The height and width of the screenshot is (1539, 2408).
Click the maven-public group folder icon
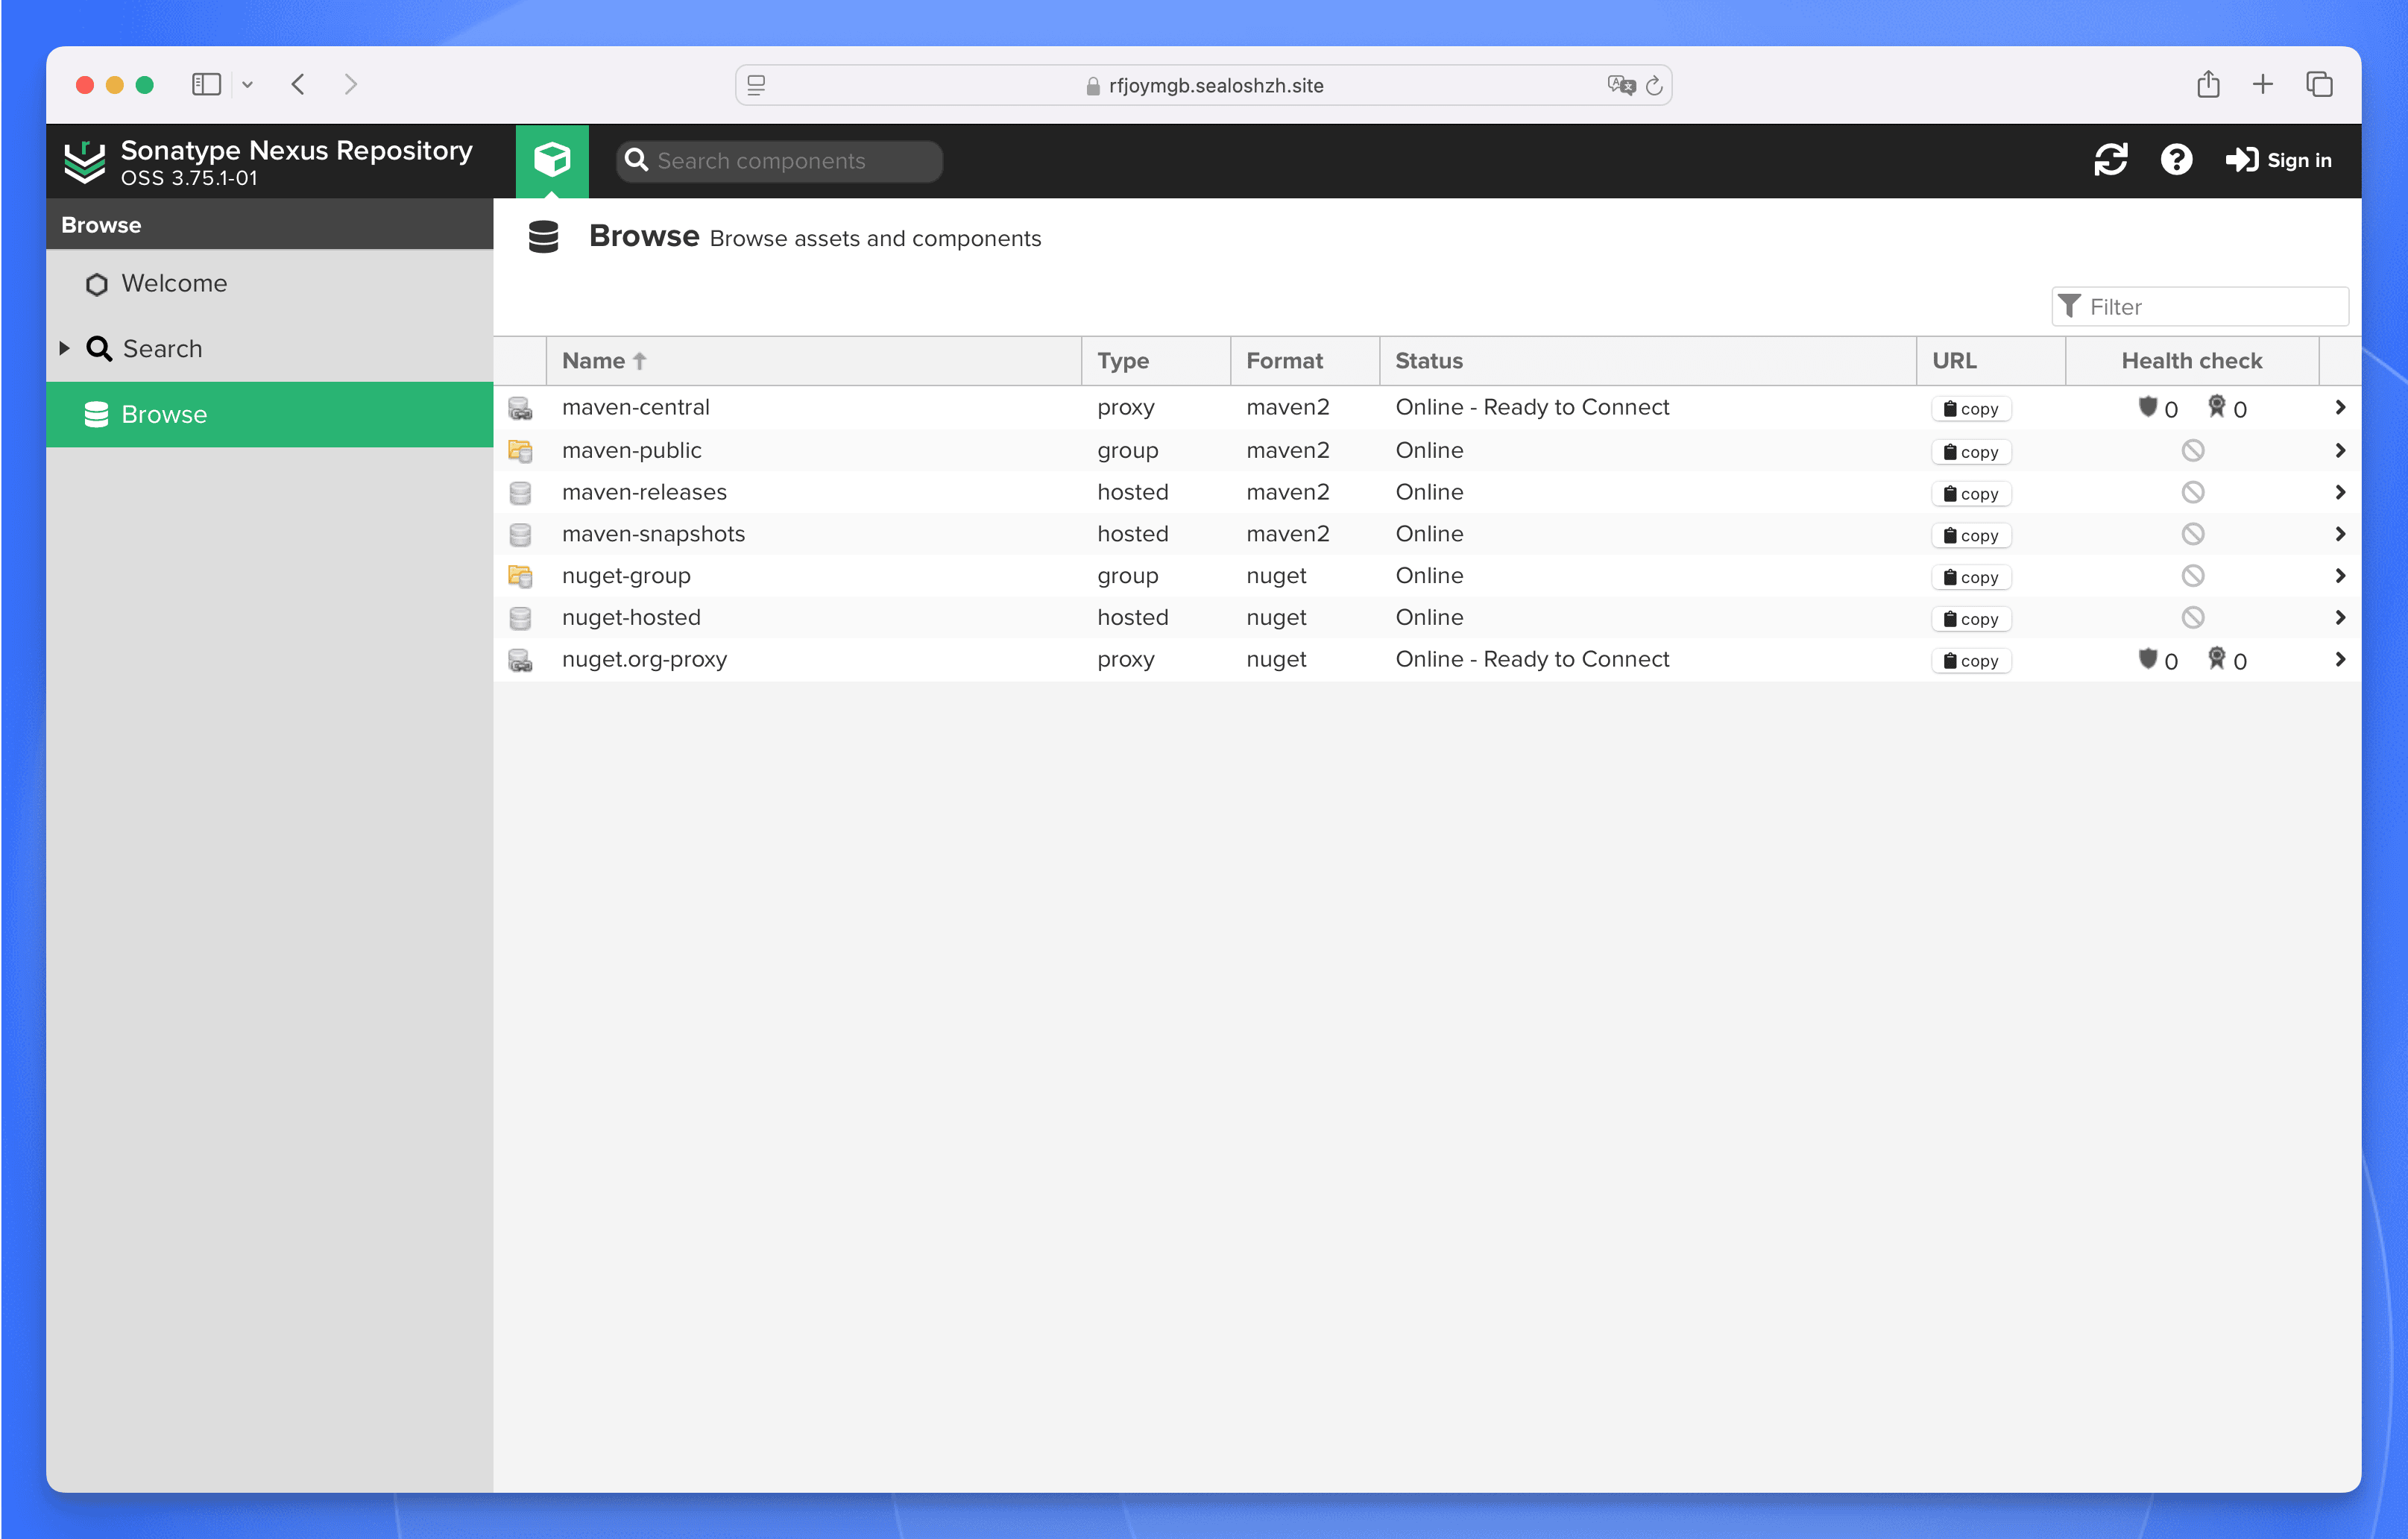520,451
